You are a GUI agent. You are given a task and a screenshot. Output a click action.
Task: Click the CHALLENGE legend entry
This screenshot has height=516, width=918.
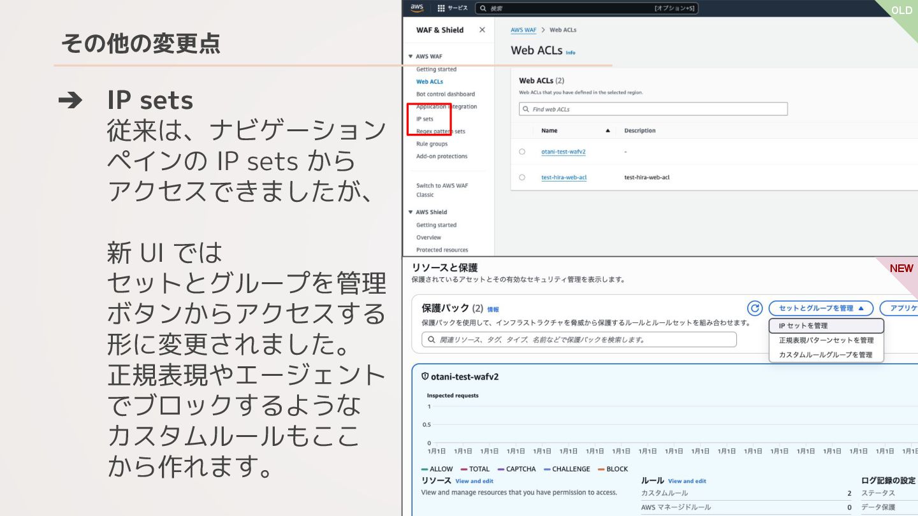(567, 469)
